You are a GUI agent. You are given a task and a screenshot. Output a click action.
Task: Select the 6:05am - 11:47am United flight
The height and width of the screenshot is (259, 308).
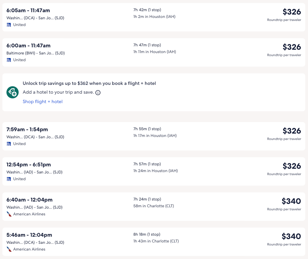point(28,10)
